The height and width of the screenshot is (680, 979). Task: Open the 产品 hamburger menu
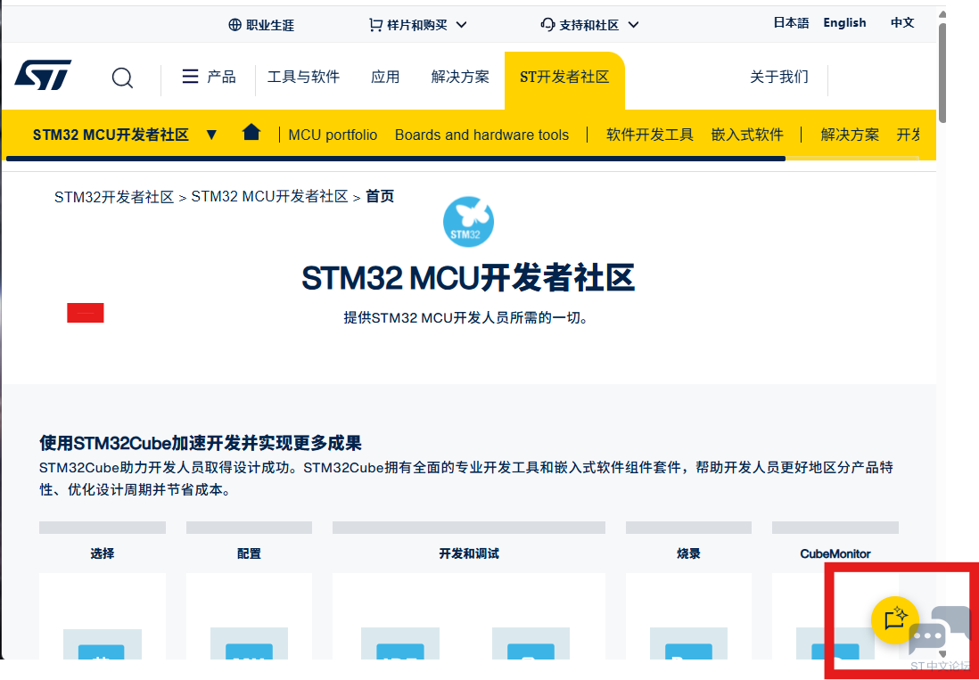209,77
